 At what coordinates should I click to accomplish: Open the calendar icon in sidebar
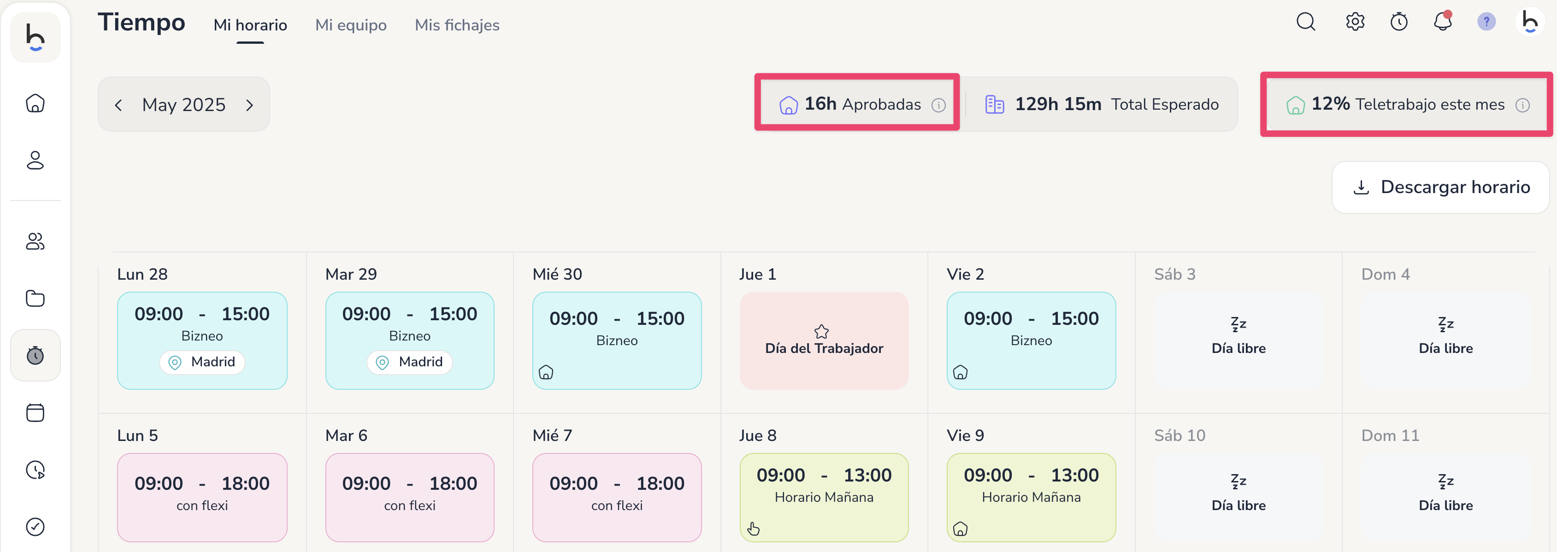point(35,413)
